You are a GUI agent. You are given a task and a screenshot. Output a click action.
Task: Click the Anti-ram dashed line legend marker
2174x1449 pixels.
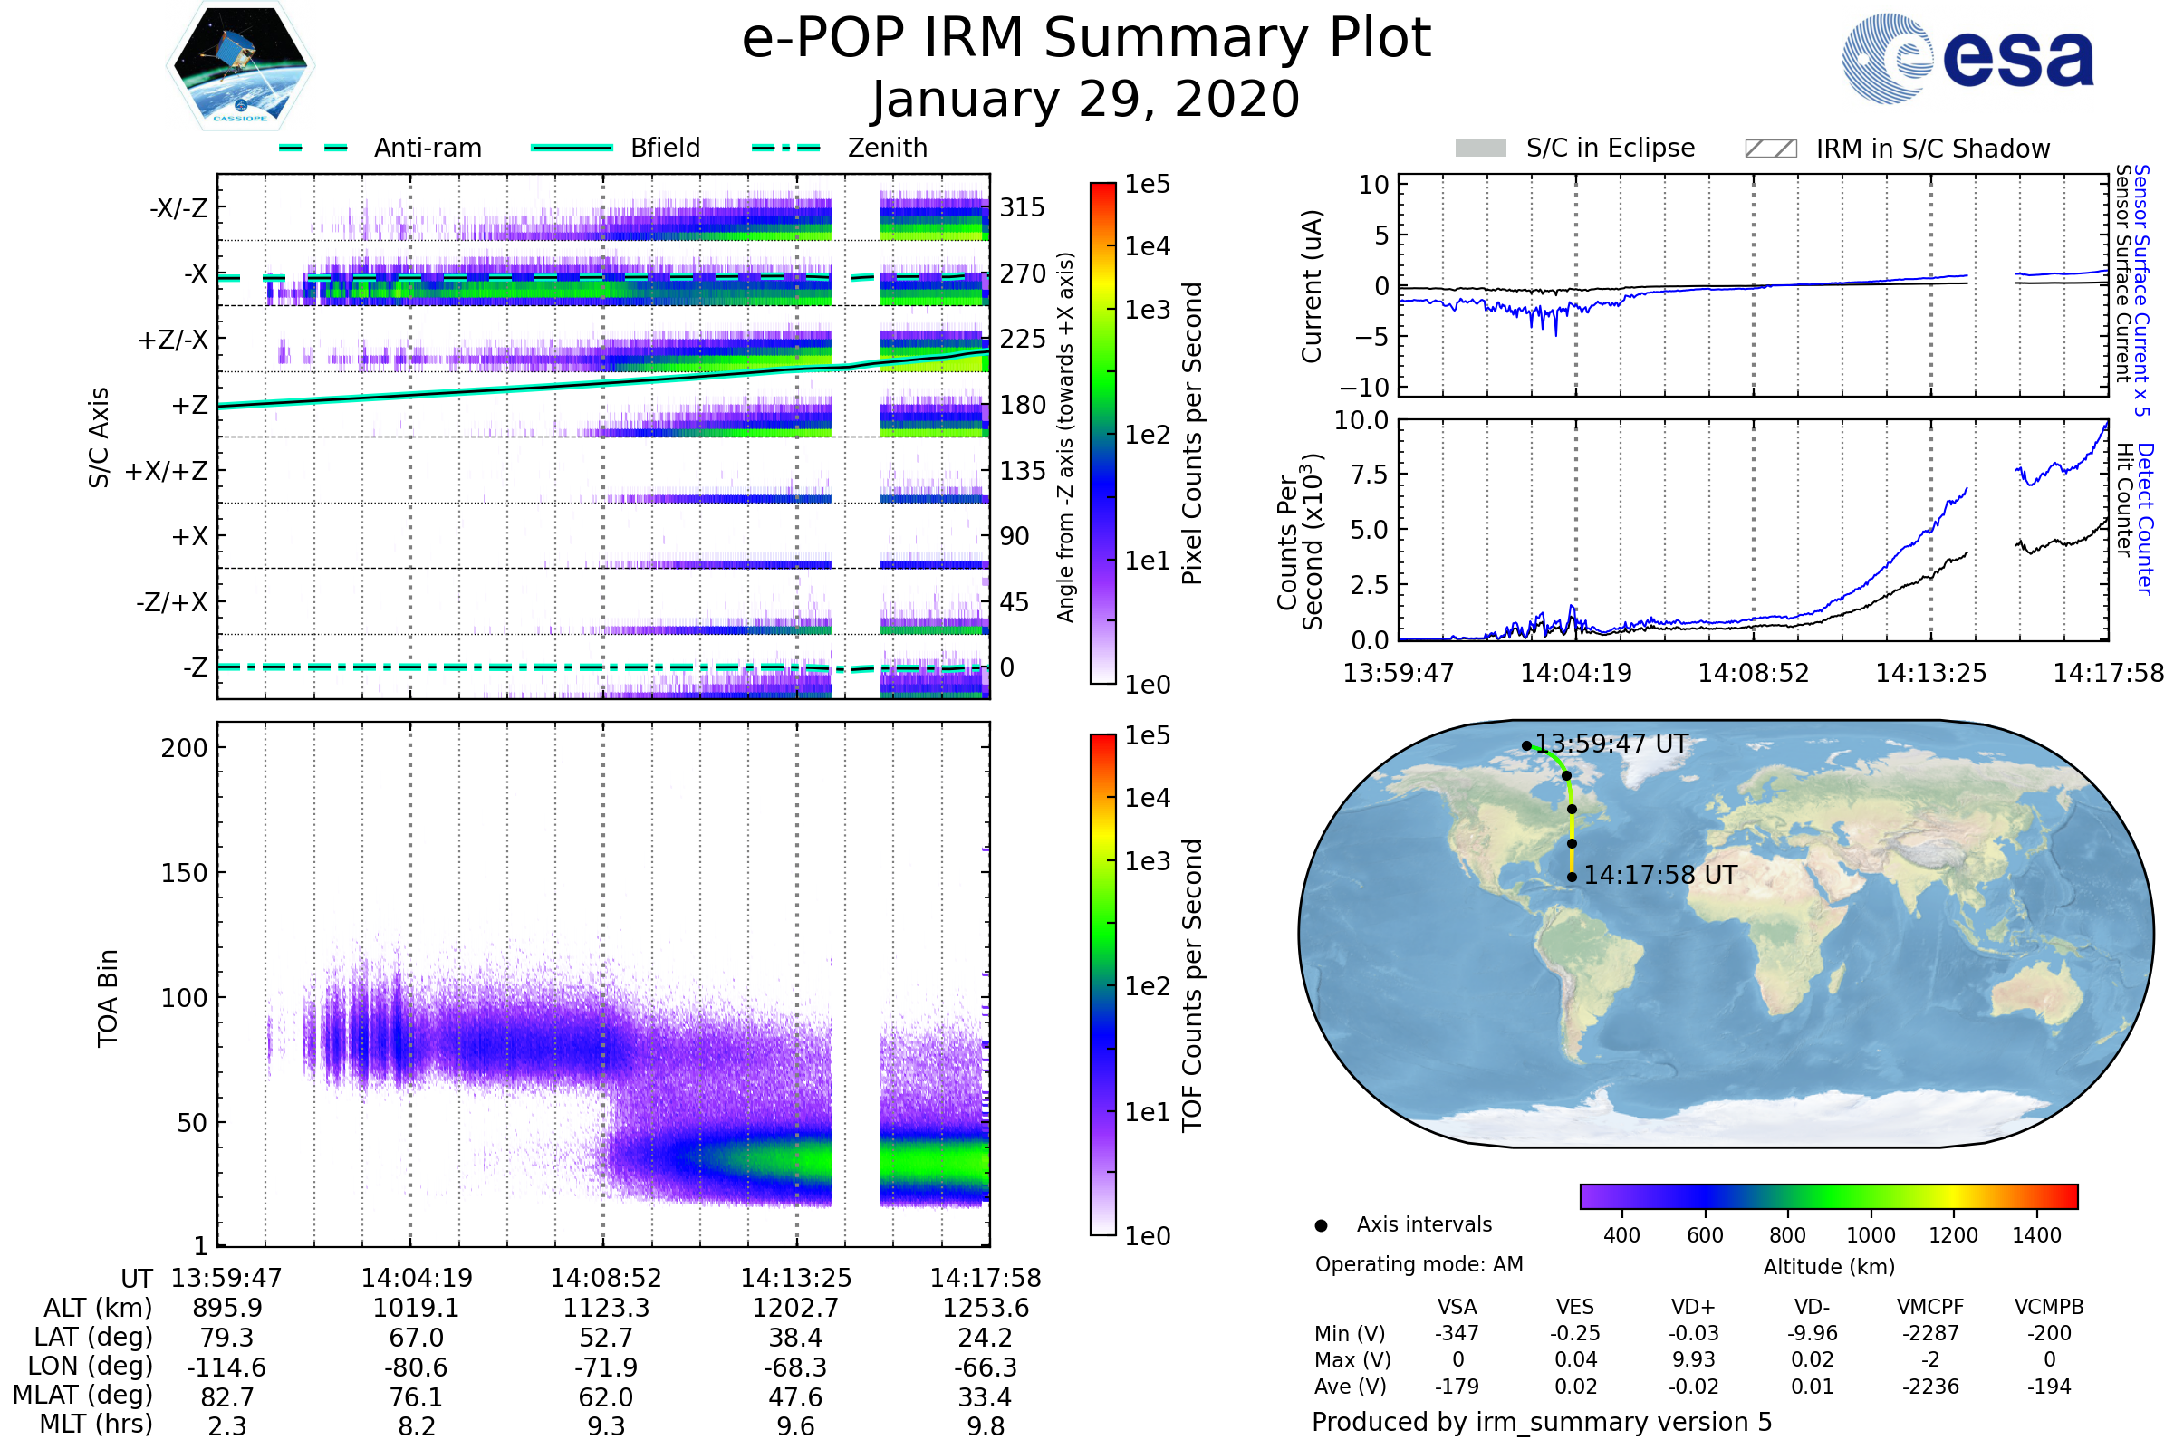[313, 148]
